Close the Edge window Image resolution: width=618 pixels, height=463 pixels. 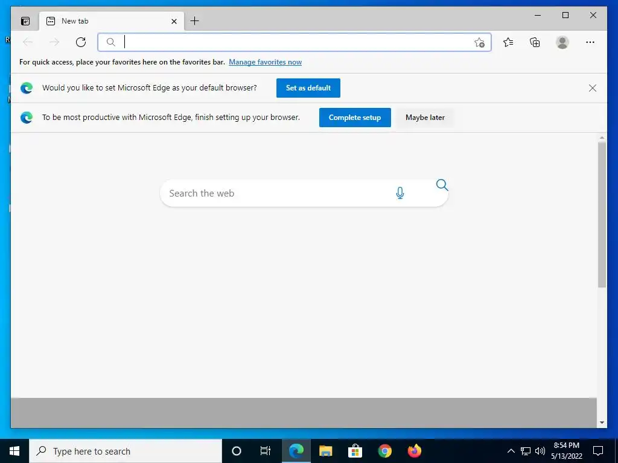593,15
